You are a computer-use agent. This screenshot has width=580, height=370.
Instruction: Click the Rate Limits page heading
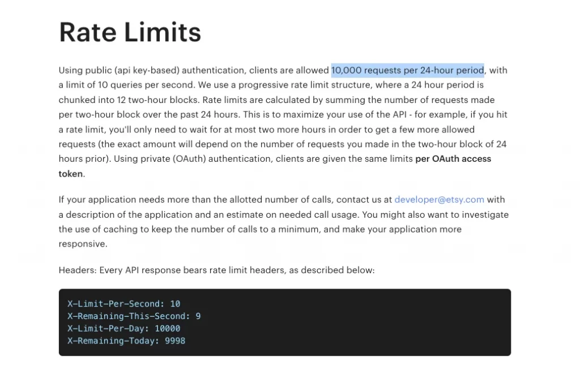(130, 32)
